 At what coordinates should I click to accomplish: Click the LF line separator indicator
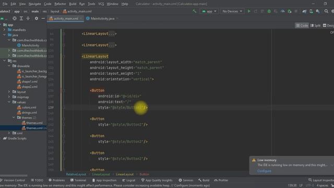click(x=301, y=185)
